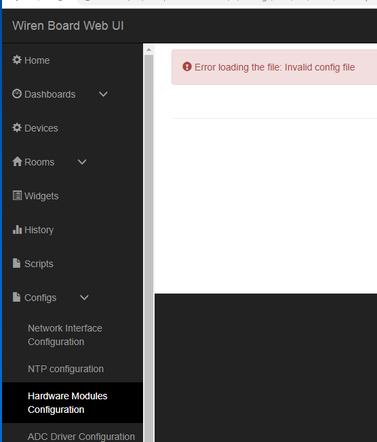The image size is (377, 442).
Task: Click the Dashboards gauge icon
Action: tap(17, 94)
